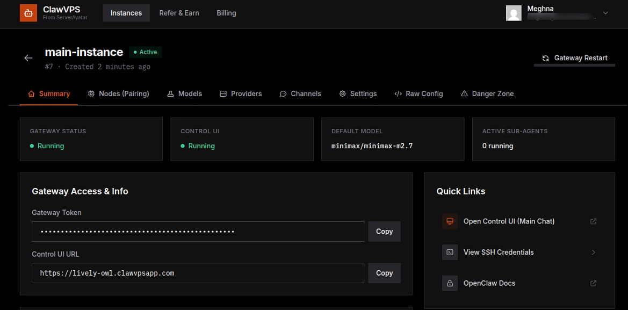
Task: Go to Billing in top navigation
Action: 226,13
